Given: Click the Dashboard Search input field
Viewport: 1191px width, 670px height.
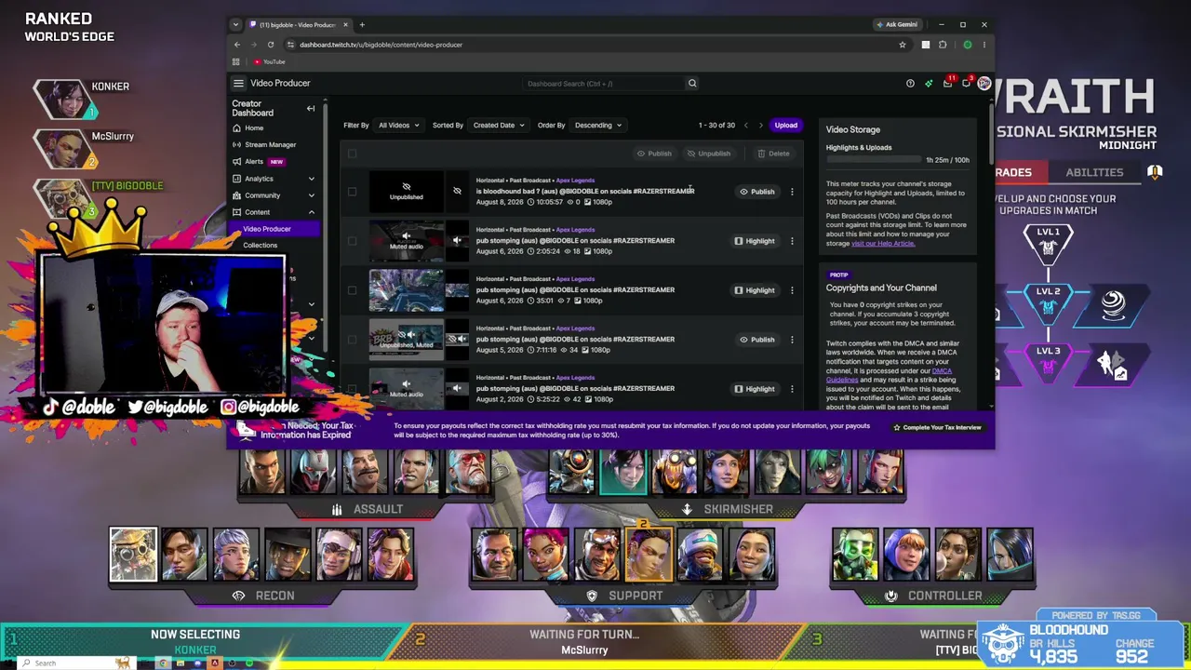Looking at the screenshot, I should pyautogui.click(x=604, y=84).
